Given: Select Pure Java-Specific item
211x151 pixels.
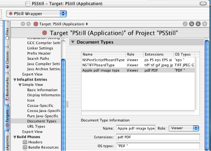Looking at the screenshot, I should (x=43, y=116).
